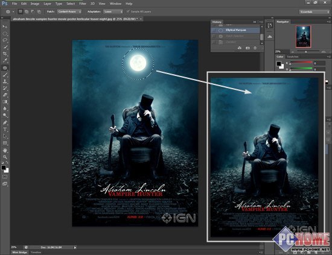Open History panel flyout menu
332x255 pixels.
261,22
